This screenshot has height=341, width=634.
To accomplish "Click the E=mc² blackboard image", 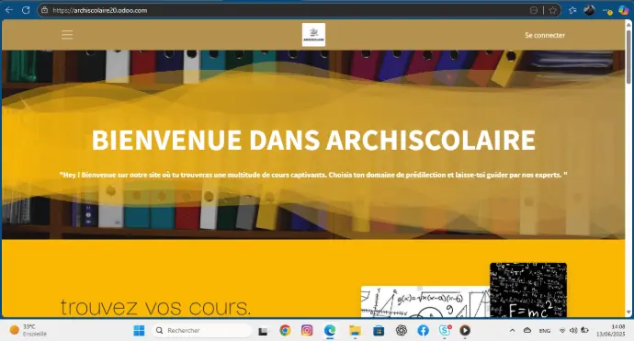I will click(x=528, y=290).
